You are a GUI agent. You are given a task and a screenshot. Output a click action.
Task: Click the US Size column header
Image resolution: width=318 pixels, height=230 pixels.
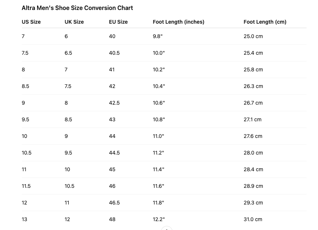[31, 22]
